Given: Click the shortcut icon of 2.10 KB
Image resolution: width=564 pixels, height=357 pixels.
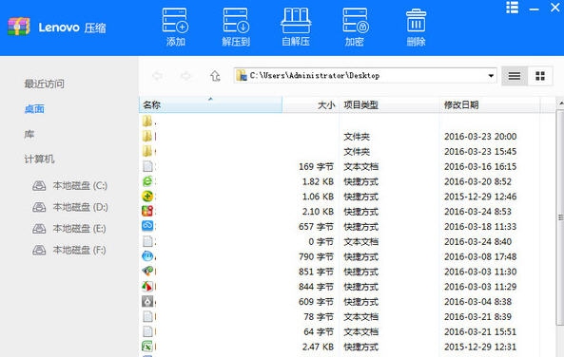Looking at the screenshot, I should pyautogui.click(x=147, y=211).
